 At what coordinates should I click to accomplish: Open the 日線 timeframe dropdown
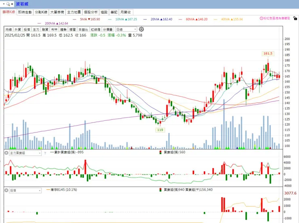pyautogui.click(x=126, y=29)
